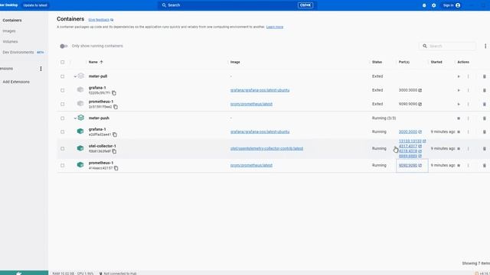Stop the meter-push stack

pos(459,118)
